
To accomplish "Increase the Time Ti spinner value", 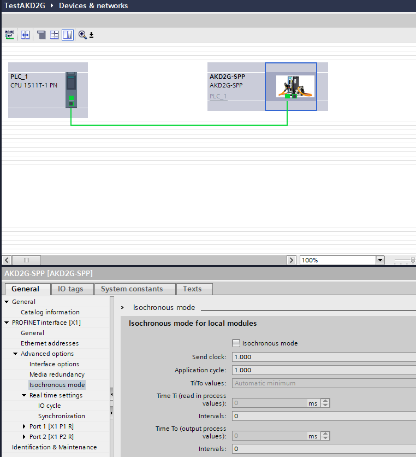I will click(x=325, y=401).
